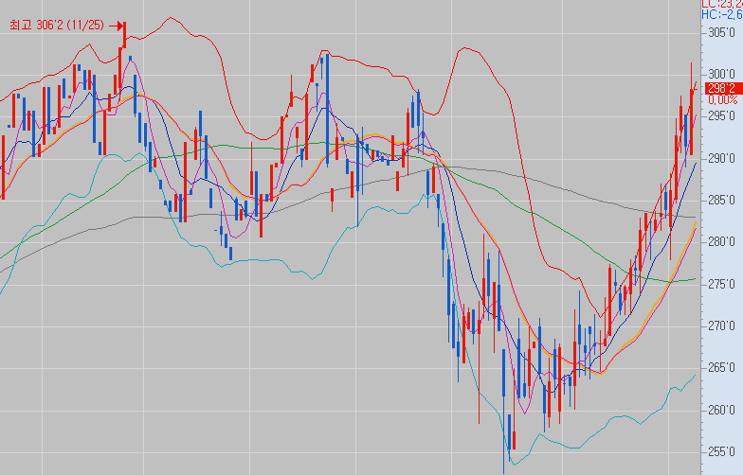Click the 260'0 price axis label
Image resolution: width=743 pixels, height=475 pixels.
[x=722, y=410]
